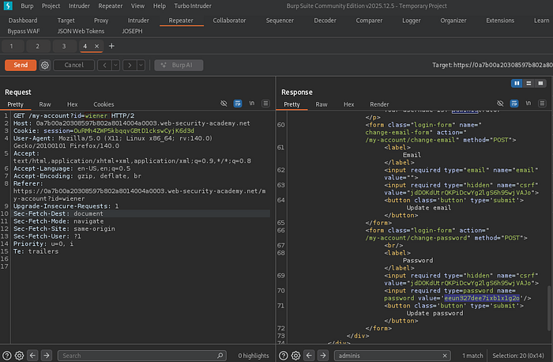Click highlighted password value eeun327dee7ixblxlg2o
Viewport: 553px width, 362px height.
[481, 298]
